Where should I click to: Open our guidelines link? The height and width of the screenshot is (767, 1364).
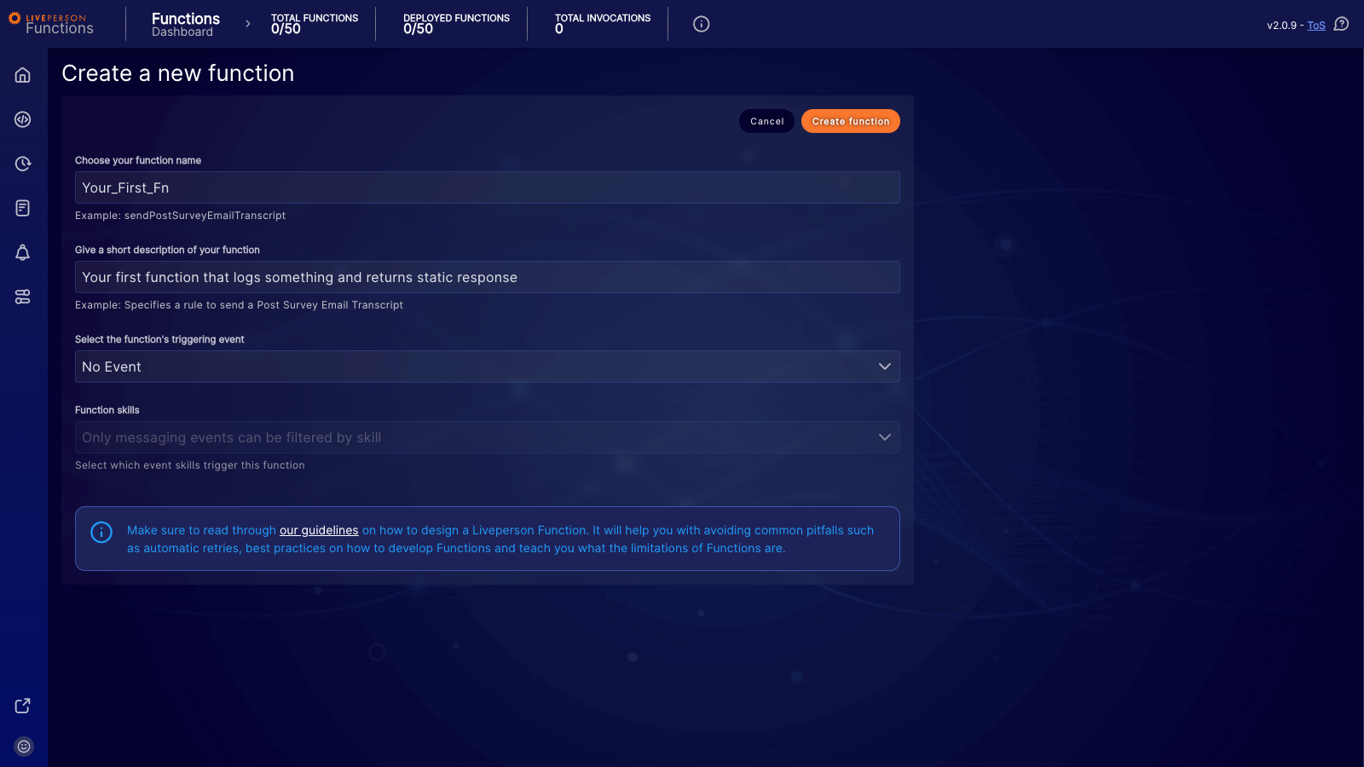(x=318, y=529)
